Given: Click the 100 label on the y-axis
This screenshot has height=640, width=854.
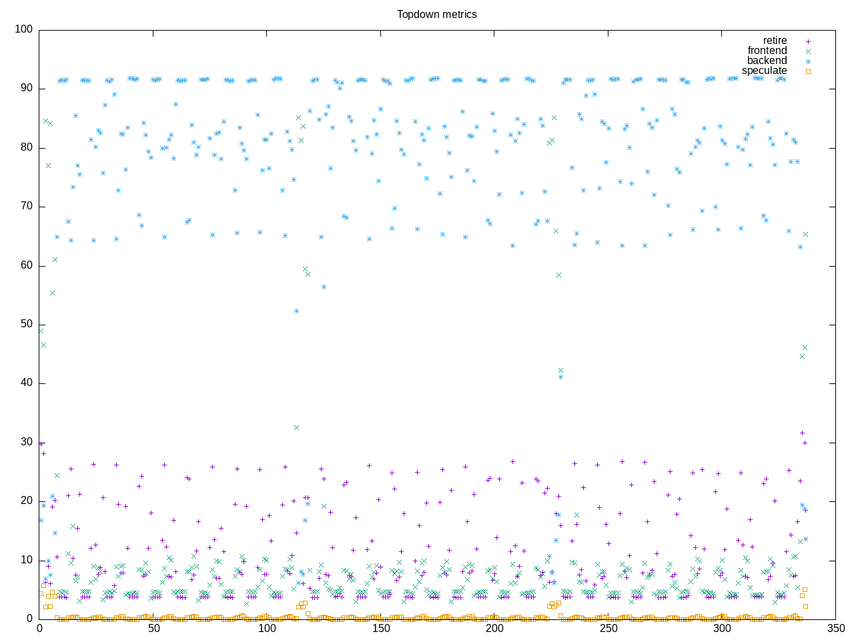Looking at the screenshot, I should click(x=23, y=29).
